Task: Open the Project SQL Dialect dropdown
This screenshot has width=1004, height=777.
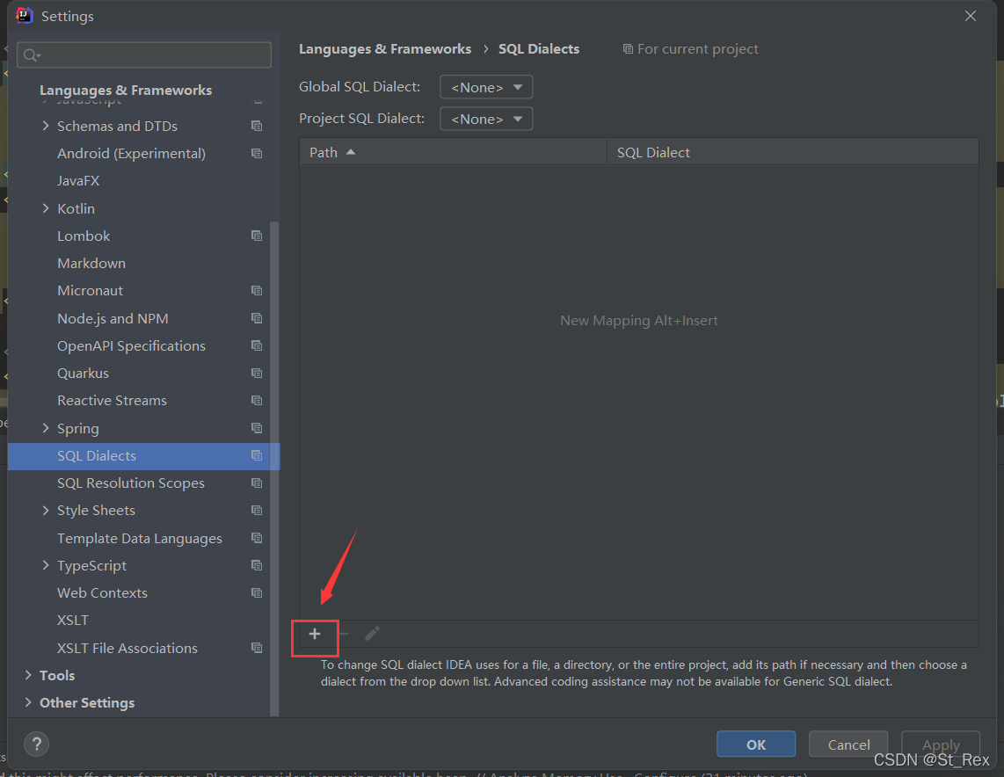Action: click(x=485, y=119)
